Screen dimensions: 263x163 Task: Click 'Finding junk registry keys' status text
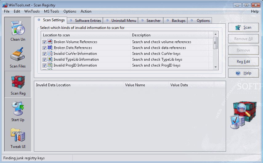point(24,158)
